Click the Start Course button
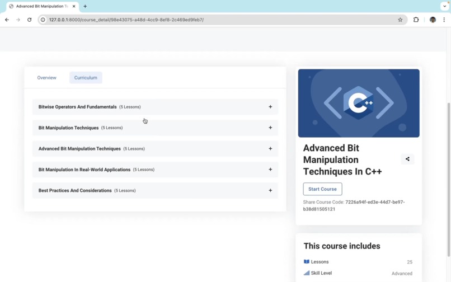The height and width of the screenshot is (282, 451). coord(322,189)
